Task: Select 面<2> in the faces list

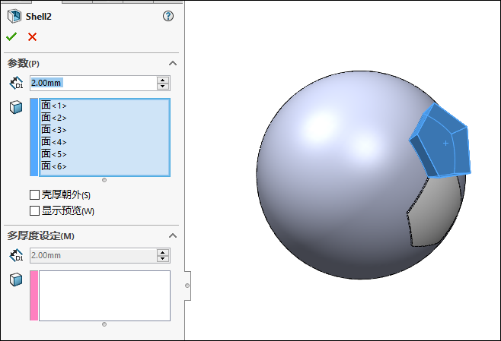Action: pyautogui.click(x=53, y=117)
